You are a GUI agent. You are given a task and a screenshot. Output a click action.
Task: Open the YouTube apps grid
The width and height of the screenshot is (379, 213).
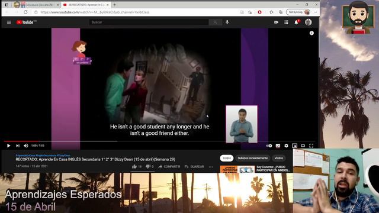click(286, 22)
